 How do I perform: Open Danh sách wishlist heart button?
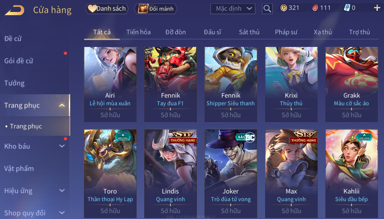107,9
